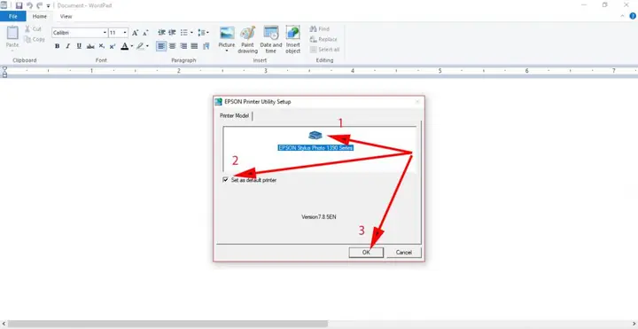Uncheck Set as default printer
638x329 pixels.
(x=225, y=179)
